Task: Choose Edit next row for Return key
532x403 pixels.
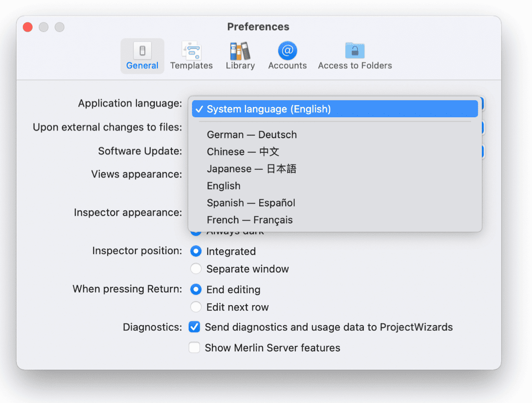Action: click(x=196, y=307)
